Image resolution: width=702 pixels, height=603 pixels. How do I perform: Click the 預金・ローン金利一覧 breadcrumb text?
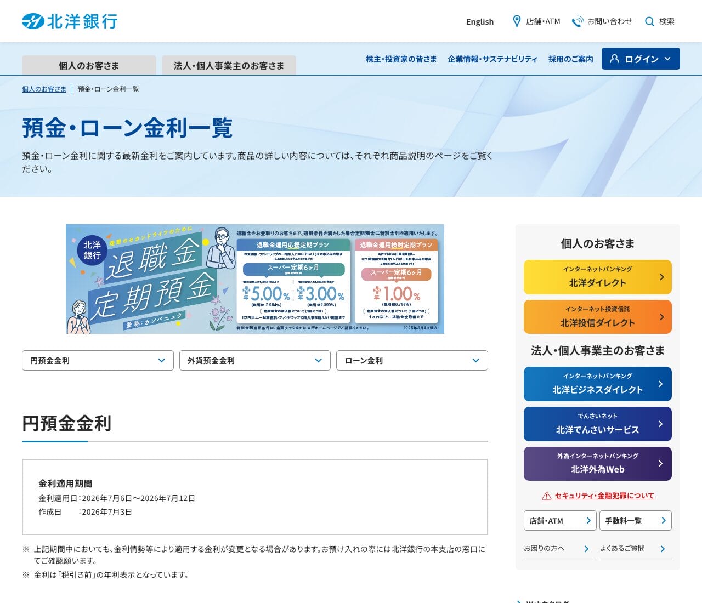(108, 89)
